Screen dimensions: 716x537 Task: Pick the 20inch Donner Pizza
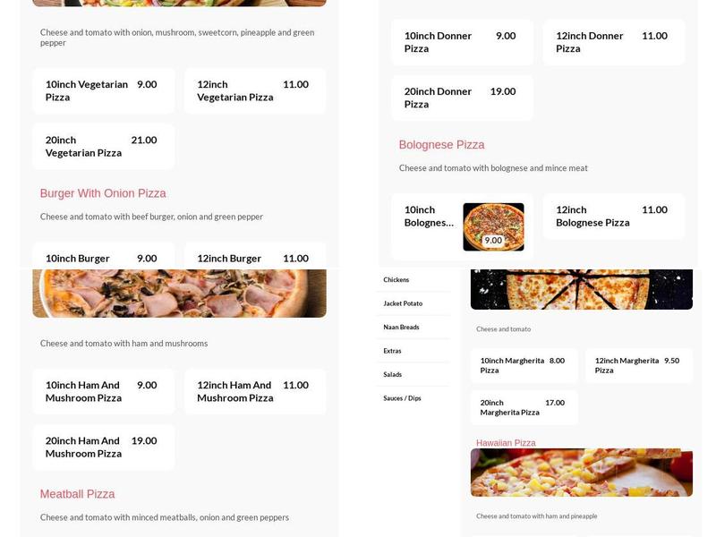point(461,98)
